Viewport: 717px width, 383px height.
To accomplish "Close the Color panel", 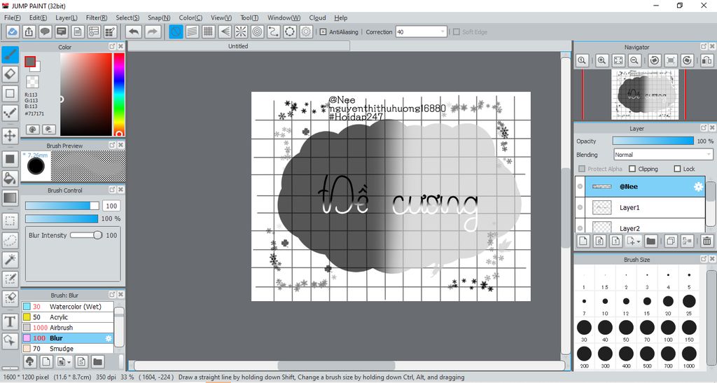I will point(120,46).
